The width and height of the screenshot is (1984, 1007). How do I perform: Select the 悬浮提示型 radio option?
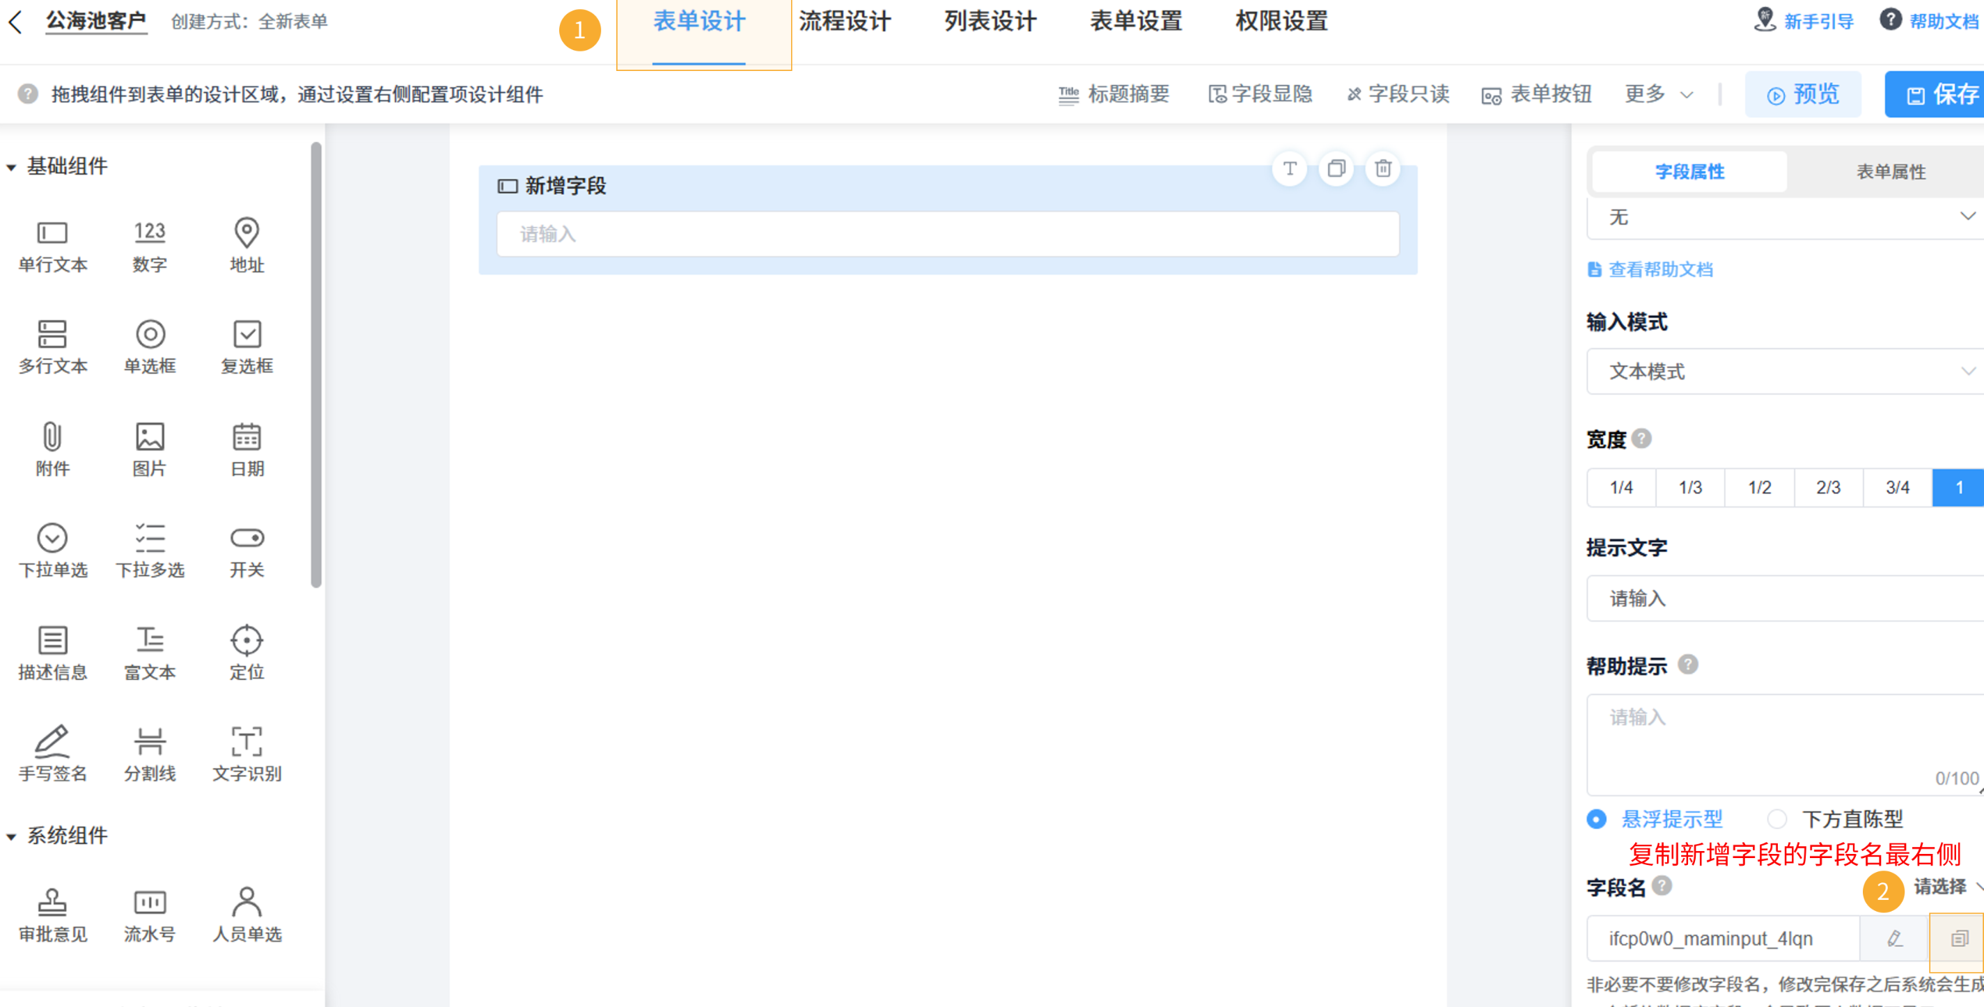1655,819
